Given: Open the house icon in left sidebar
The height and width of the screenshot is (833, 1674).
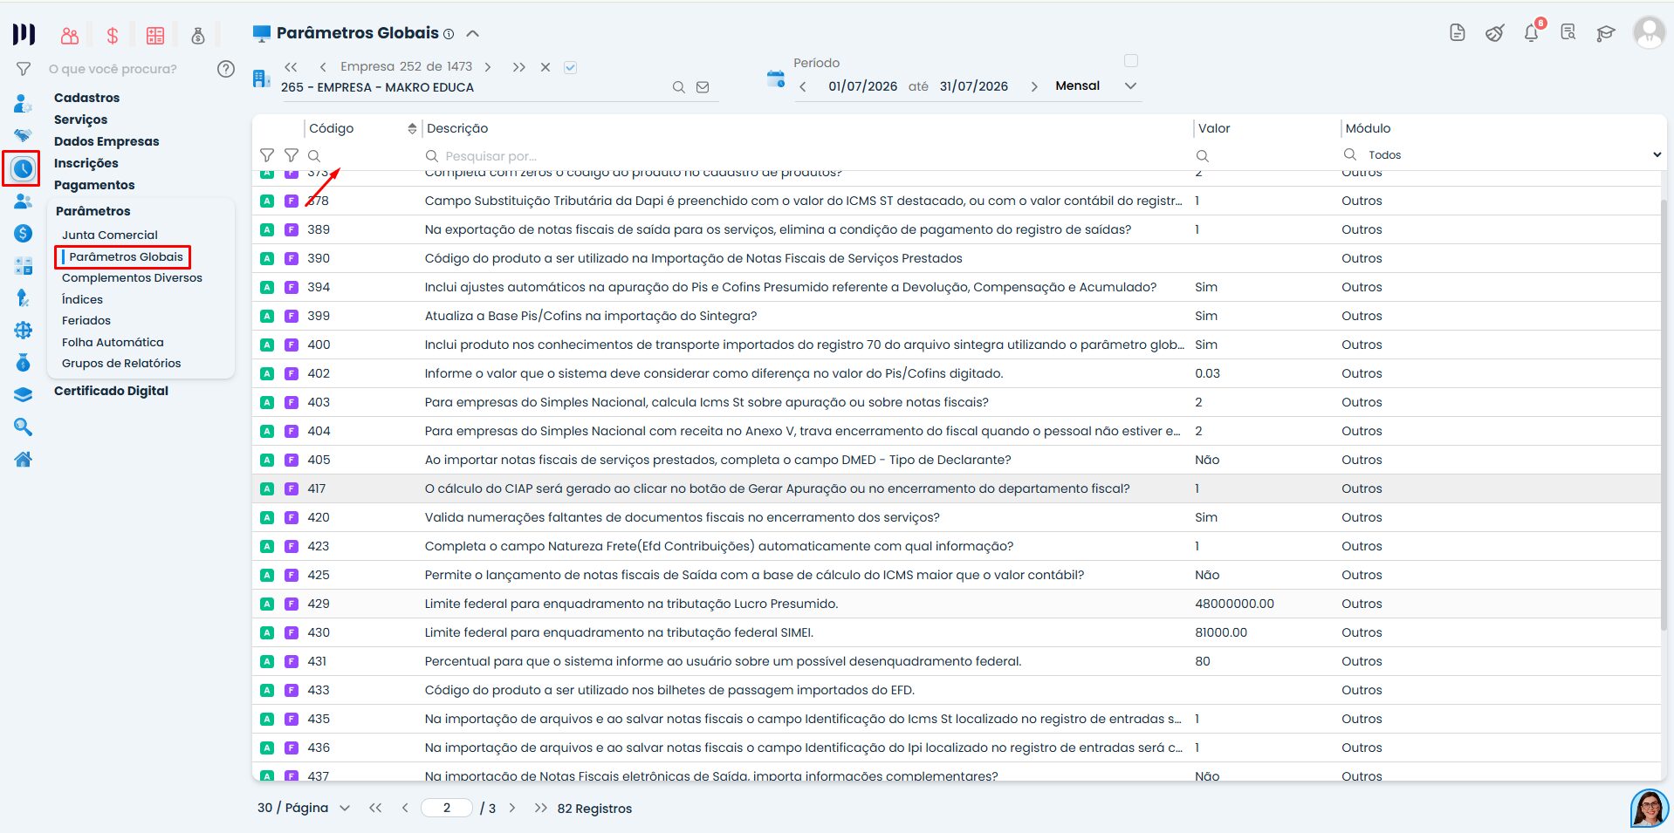Looking at the screenshot, I should (24, 460).
